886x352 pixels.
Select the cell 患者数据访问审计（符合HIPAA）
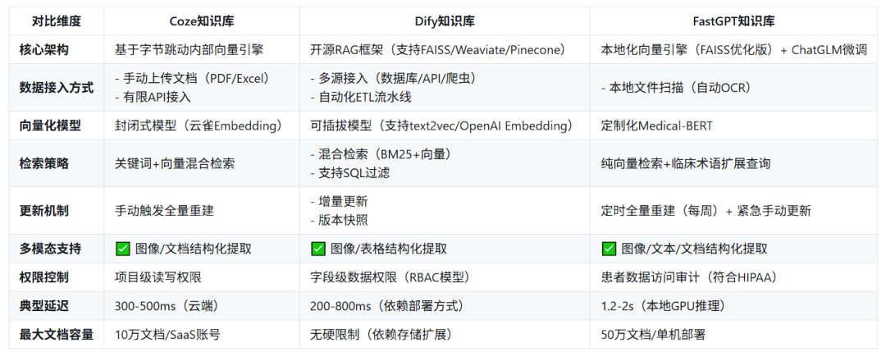733,277
